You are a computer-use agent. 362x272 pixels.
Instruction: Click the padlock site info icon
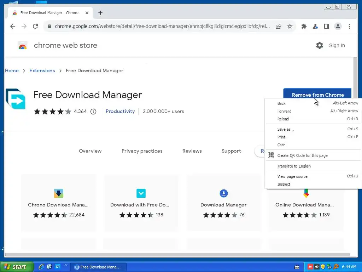click(49, 26)
